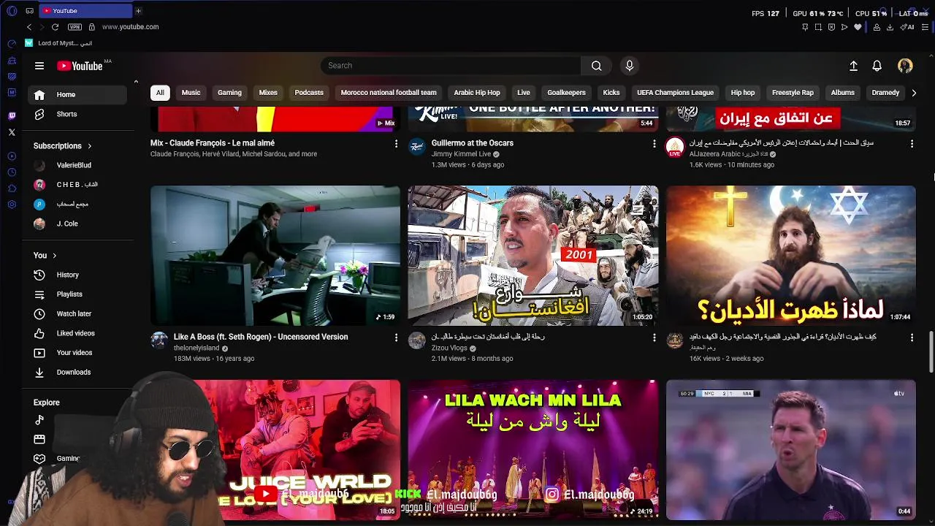Open GX Control speedometer in sidebar

[x=12, y=44]
